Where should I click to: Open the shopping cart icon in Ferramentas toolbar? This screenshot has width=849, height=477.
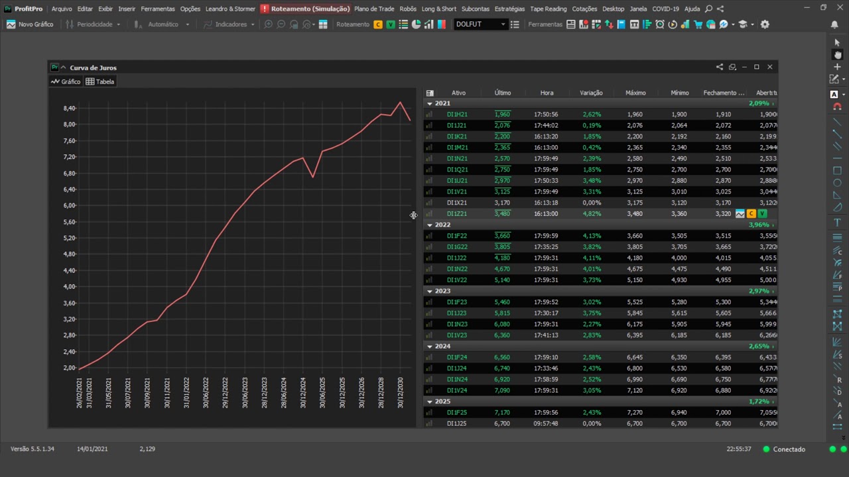tap(698, 24)
